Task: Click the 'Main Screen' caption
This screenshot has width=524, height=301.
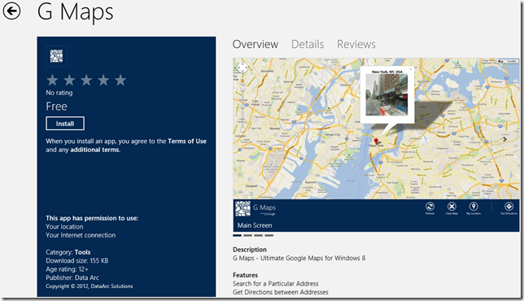Action: (255, 225)
